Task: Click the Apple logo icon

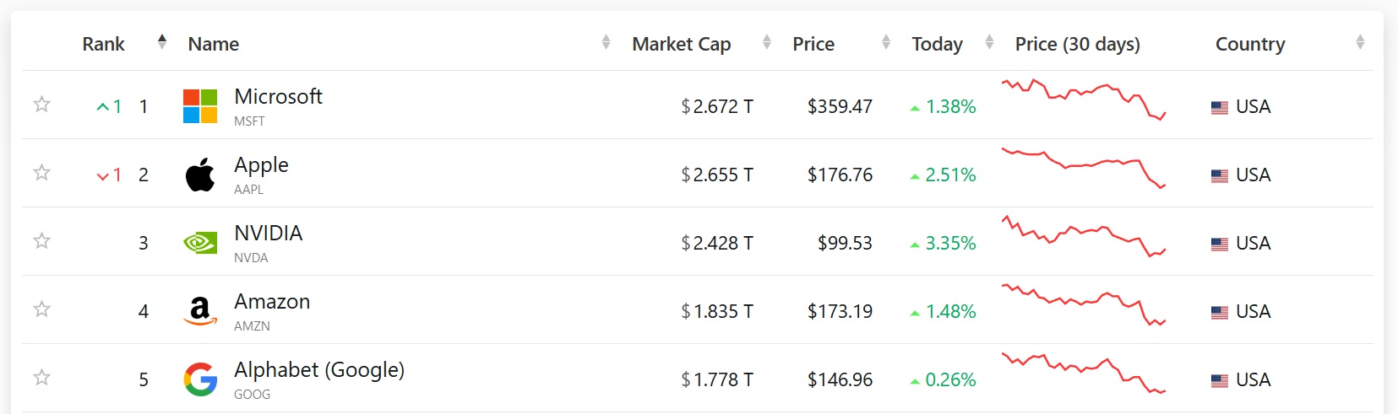Action: coord(200,175)
